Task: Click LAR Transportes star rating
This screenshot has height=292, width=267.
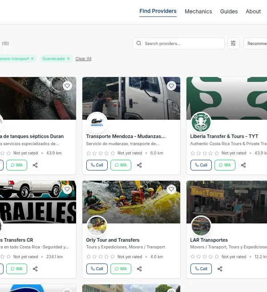Action: (x=205, y=257)
